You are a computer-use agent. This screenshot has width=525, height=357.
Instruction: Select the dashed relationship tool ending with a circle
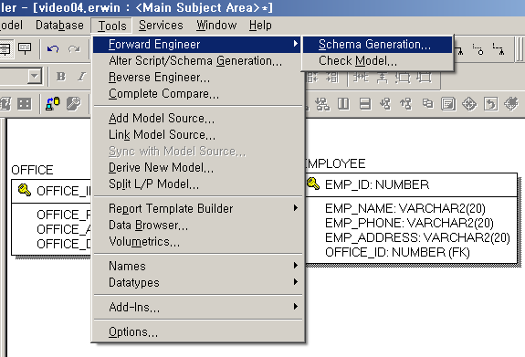(x=478, y=49)
